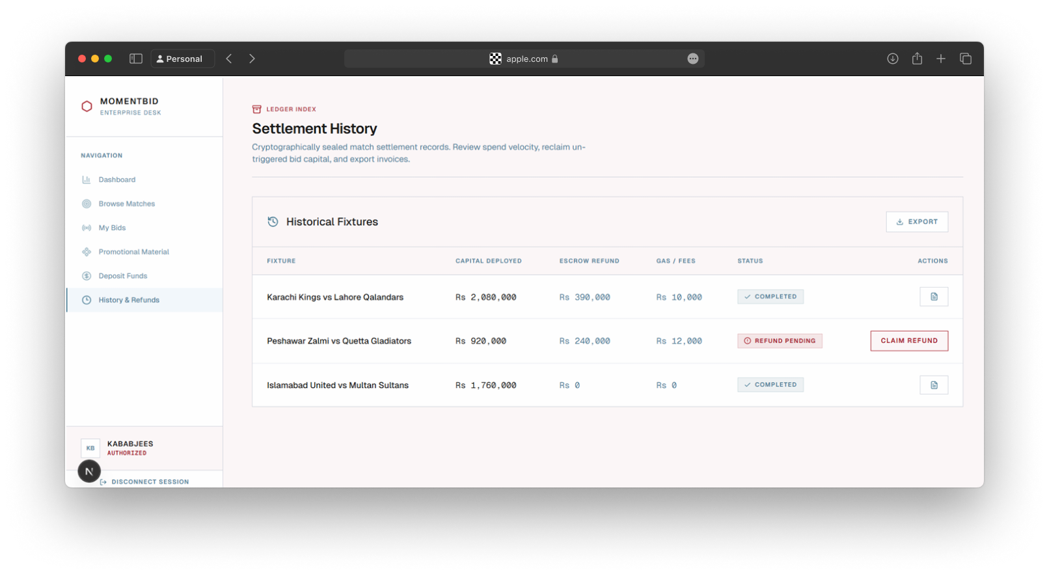
Task: Click Rs 1,760,000 capital value
Action: [486, 385]
